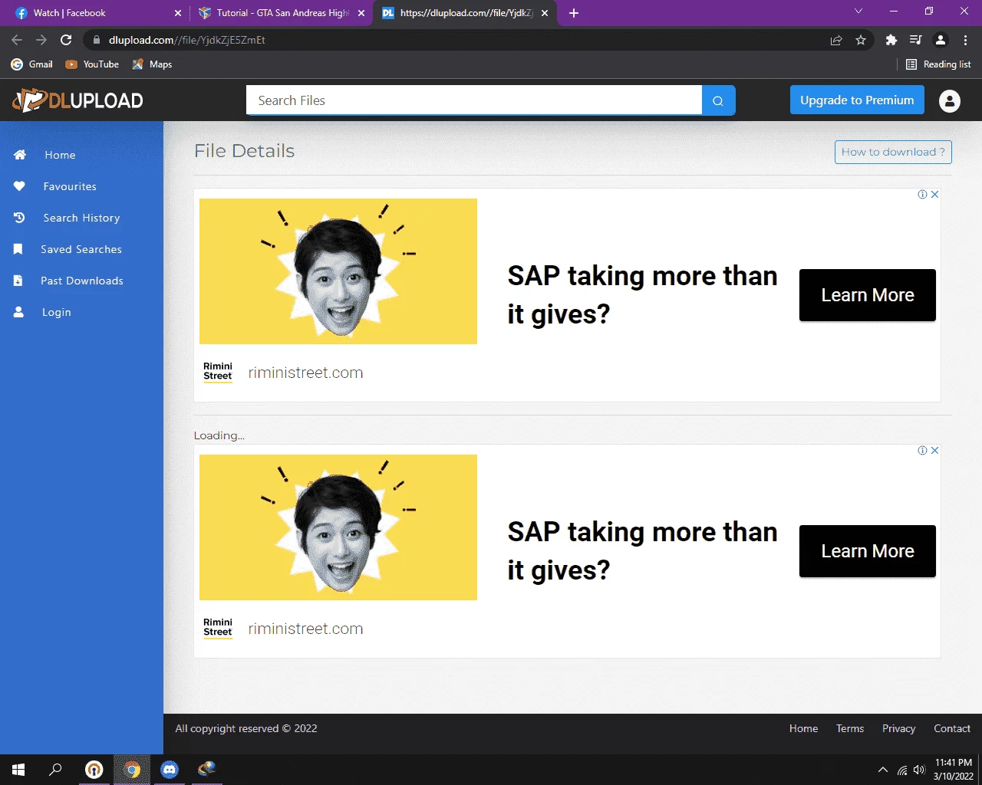Screen dimensions: 982x785
Task: Open Maps bookmark
Action: 152,64
